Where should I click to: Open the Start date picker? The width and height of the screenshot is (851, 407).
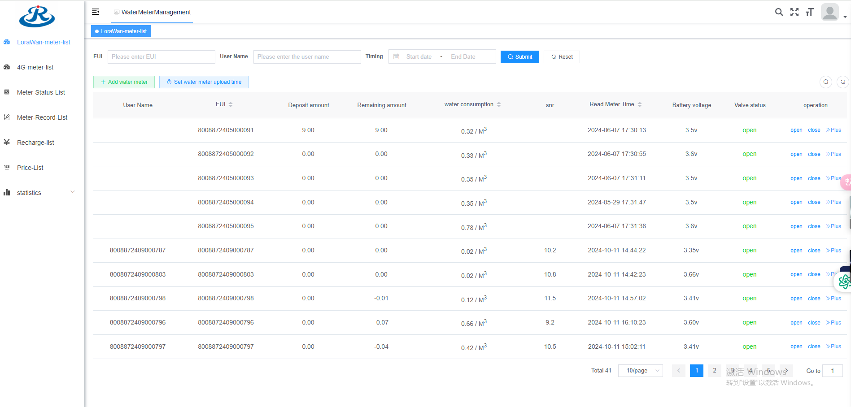pyautogui.click(x=419, y=56)
